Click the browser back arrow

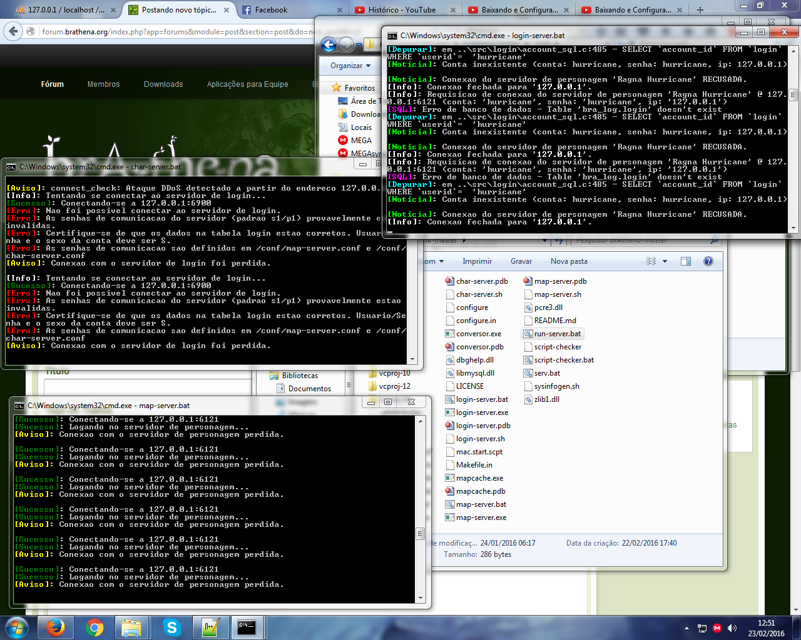pos(14,31)
